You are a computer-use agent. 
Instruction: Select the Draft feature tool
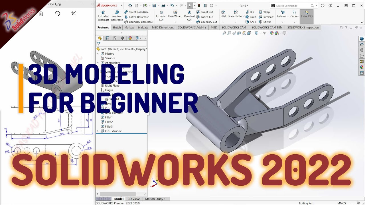[251, 17]
